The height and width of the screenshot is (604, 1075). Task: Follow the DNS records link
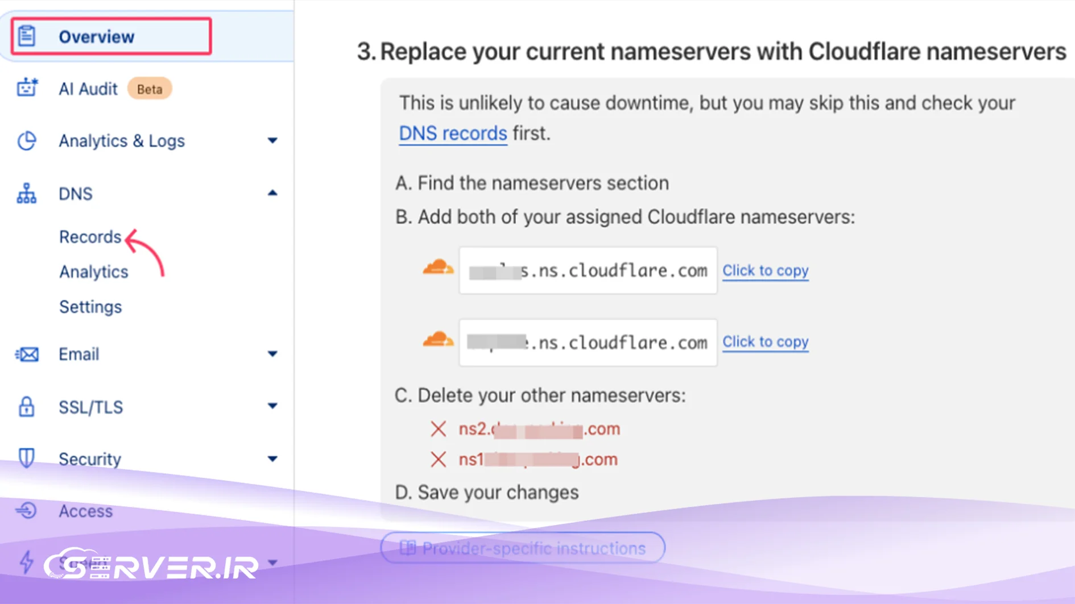[x=453, y=134]
